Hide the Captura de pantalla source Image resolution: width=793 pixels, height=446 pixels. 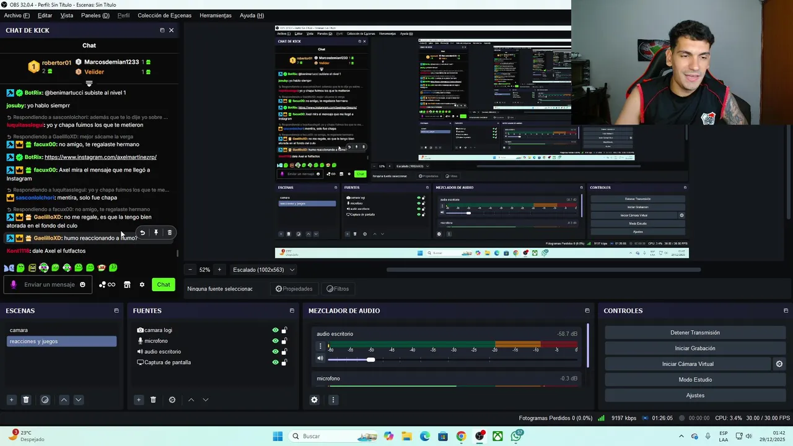tap(275, 362)
